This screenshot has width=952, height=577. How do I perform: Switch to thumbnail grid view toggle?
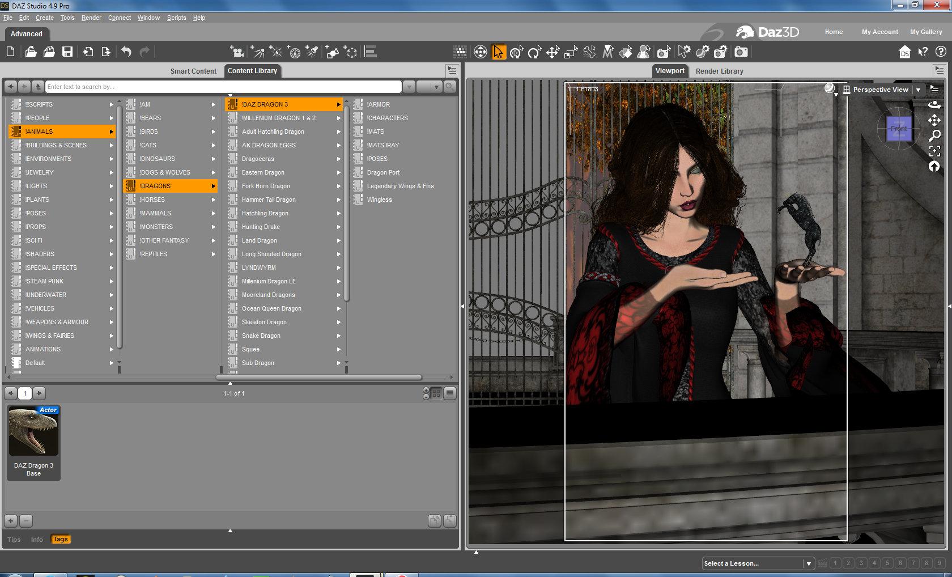(436, 393)
